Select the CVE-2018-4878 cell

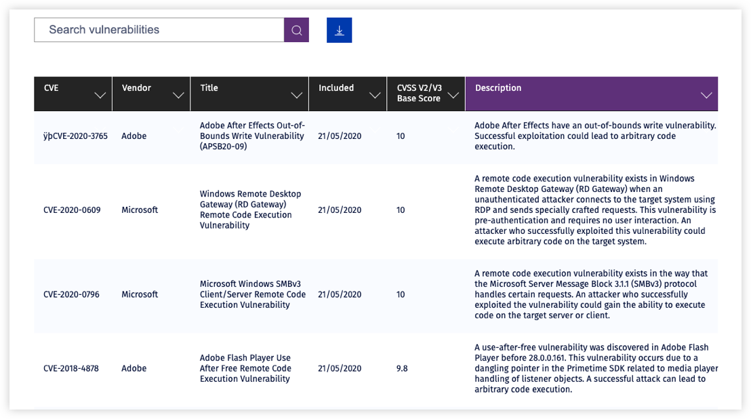coord(71,368)
